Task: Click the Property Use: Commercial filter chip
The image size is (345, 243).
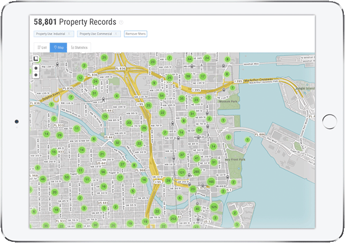Action: tap(99, 34)
